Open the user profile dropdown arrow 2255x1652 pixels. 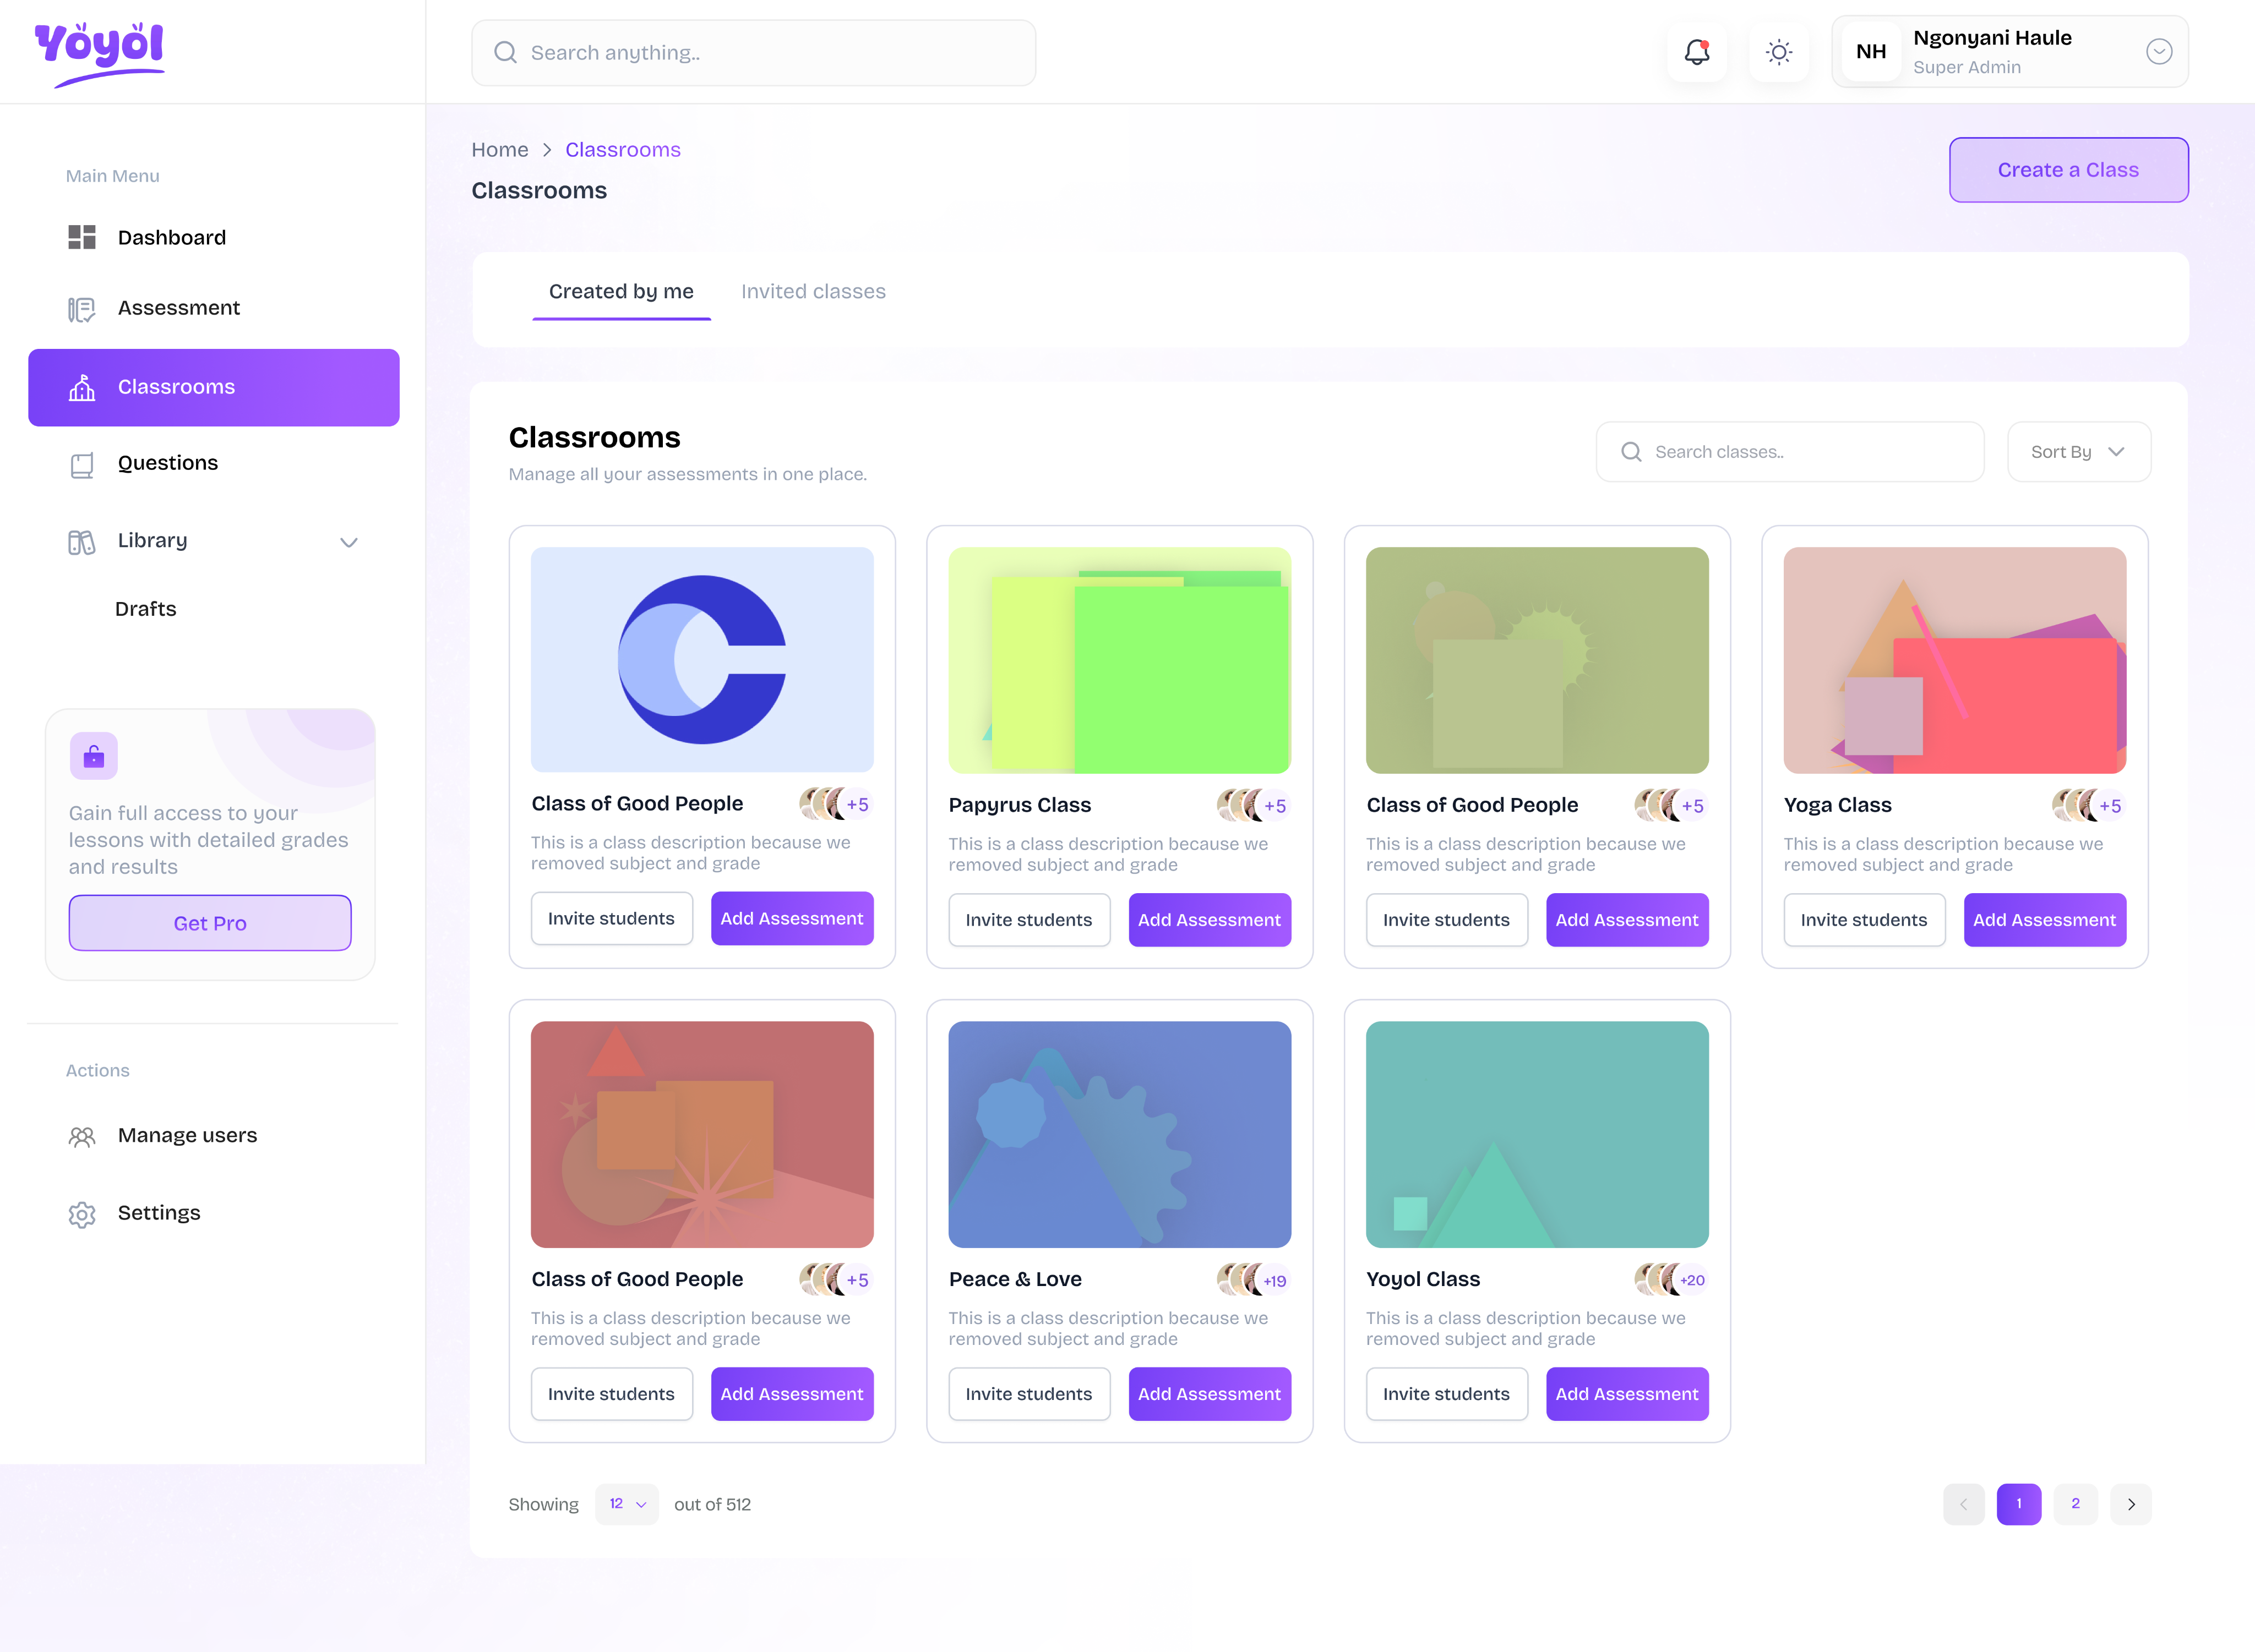[2159, 52]
